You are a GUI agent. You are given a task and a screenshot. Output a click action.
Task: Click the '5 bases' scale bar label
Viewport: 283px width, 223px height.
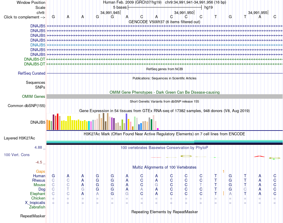coord(120,7)
